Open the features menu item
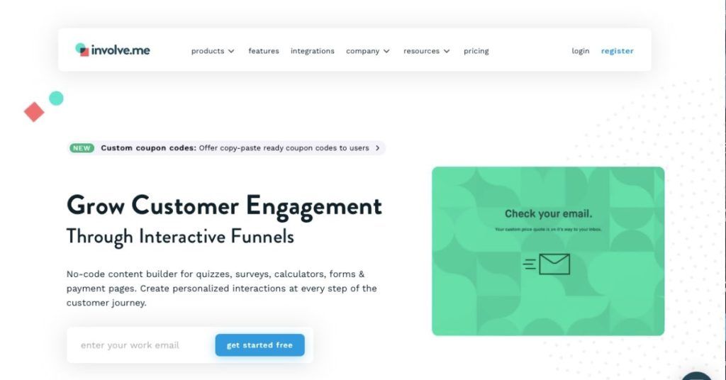This screenshot has height=380, width=726. 264,51
